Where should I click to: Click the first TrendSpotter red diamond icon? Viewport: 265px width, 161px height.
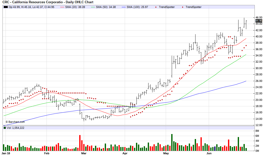156,7
